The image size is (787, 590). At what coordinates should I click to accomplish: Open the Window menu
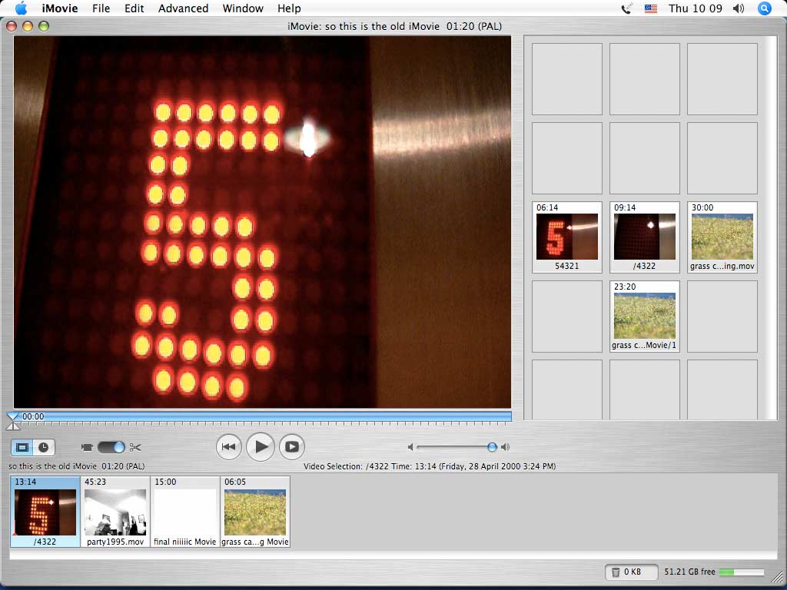tap(243, 8)
